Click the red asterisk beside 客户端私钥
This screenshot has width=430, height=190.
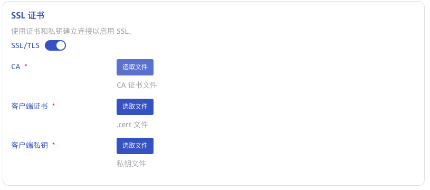click(53, 145)
